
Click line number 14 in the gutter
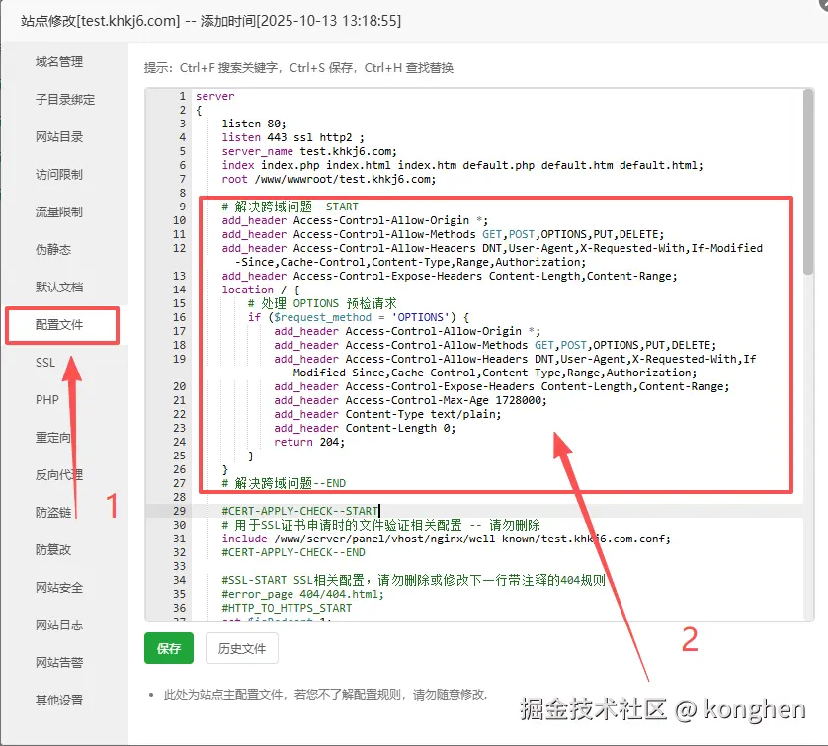click(x=180, y=290)
